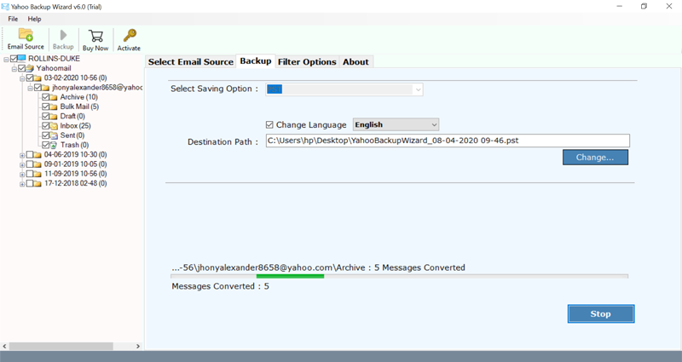Click the Bulk Mail folder icon
The image size is (682, 362).
coord(54,106)
